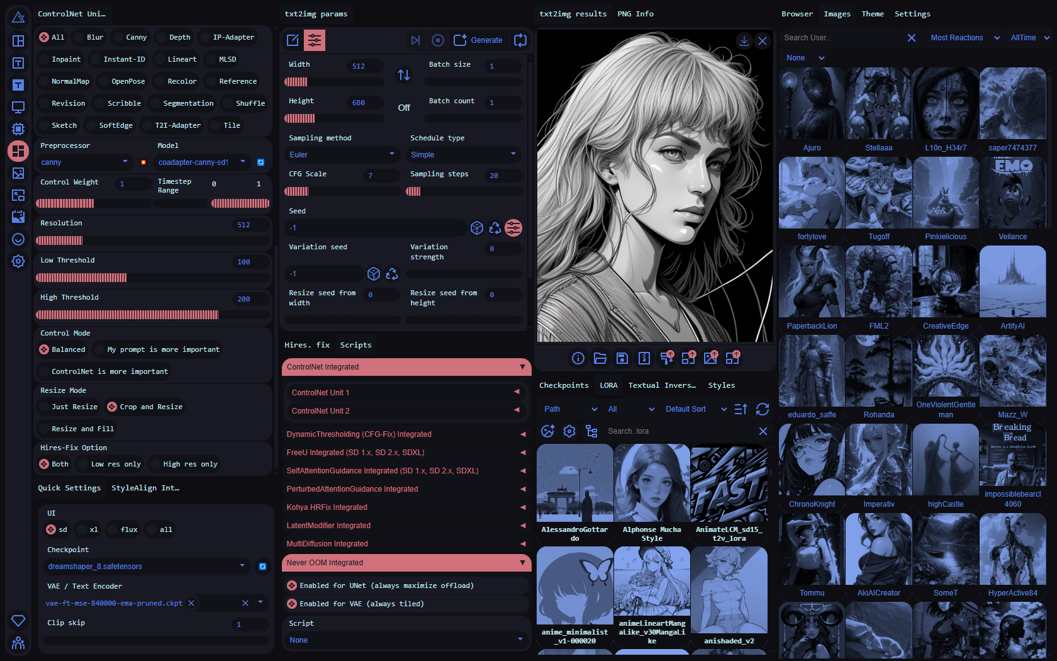Adjust the CFG Scale slider
Viewport: 1057px width, 661px height.
point(342,191)
